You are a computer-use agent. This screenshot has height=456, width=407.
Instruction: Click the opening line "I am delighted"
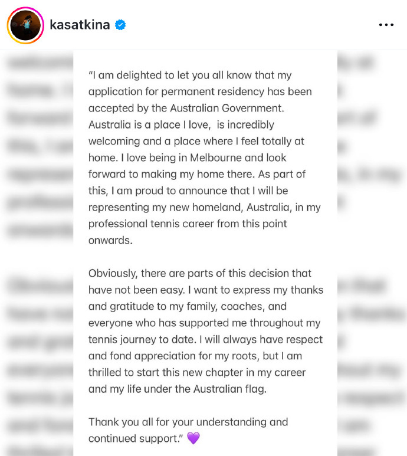tap(125, 76)
